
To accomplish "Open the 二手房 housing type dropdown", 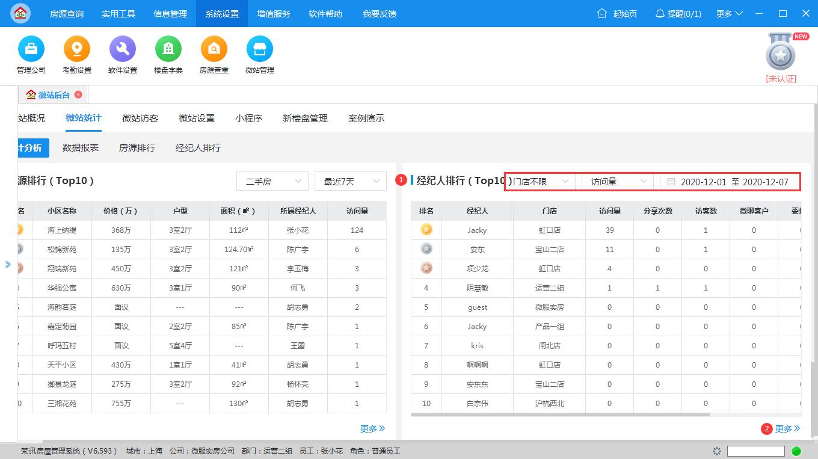I will pyautogui.click(x=272, y=180).
